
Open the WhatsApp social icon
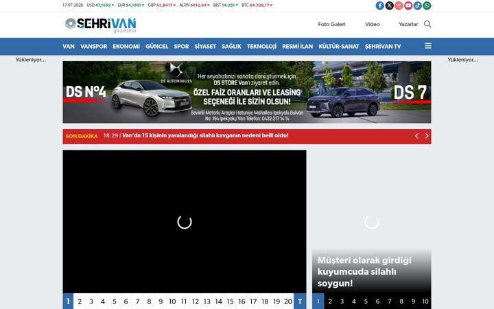427,5
